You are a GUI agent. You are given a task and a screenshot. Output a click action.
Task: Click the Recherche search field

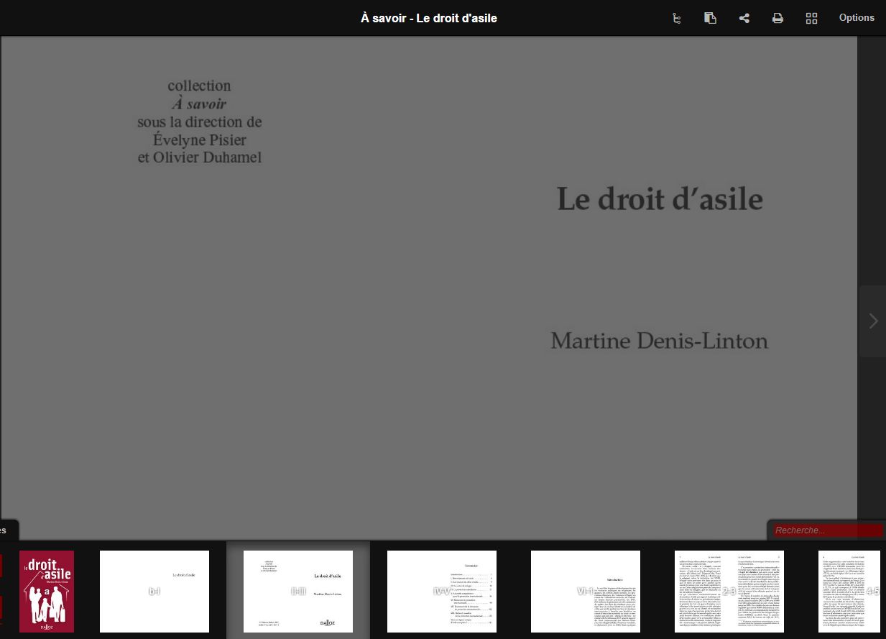coord(827,530)
